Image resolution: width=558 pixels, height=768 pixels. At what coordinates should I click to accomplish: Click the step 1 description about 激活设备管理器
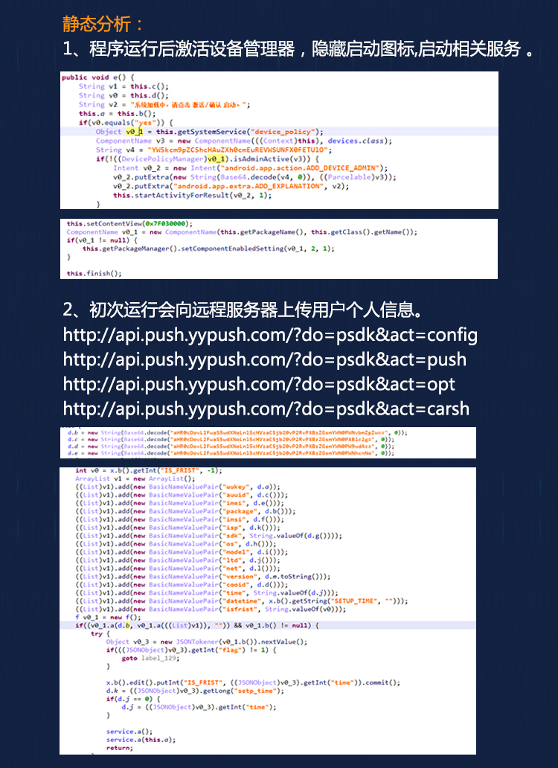pyautogui.click(x=298, y=51)
